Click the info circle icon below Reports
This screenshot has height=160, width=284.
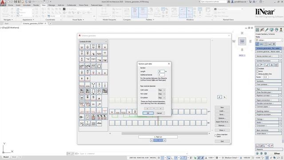[x=257, y=153]
